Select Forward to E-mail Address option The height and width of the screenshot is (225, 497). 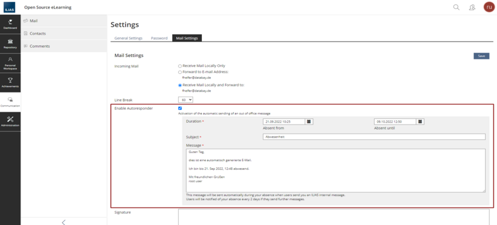(x=180, y=72)
